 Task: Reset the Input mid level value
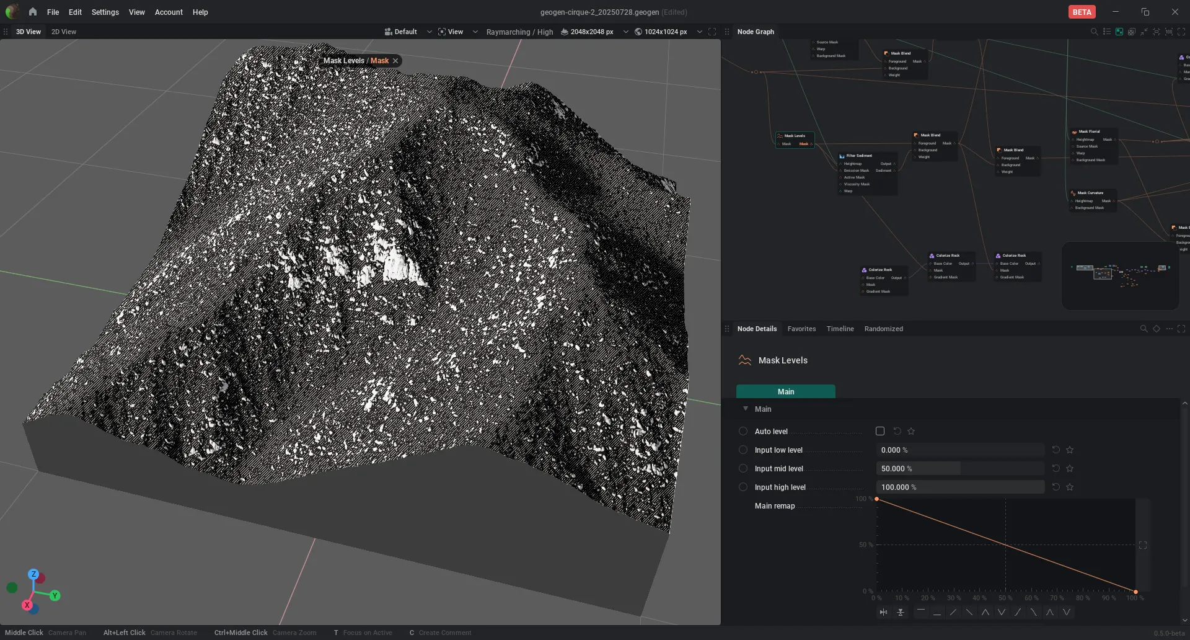tap(1056, 468)
